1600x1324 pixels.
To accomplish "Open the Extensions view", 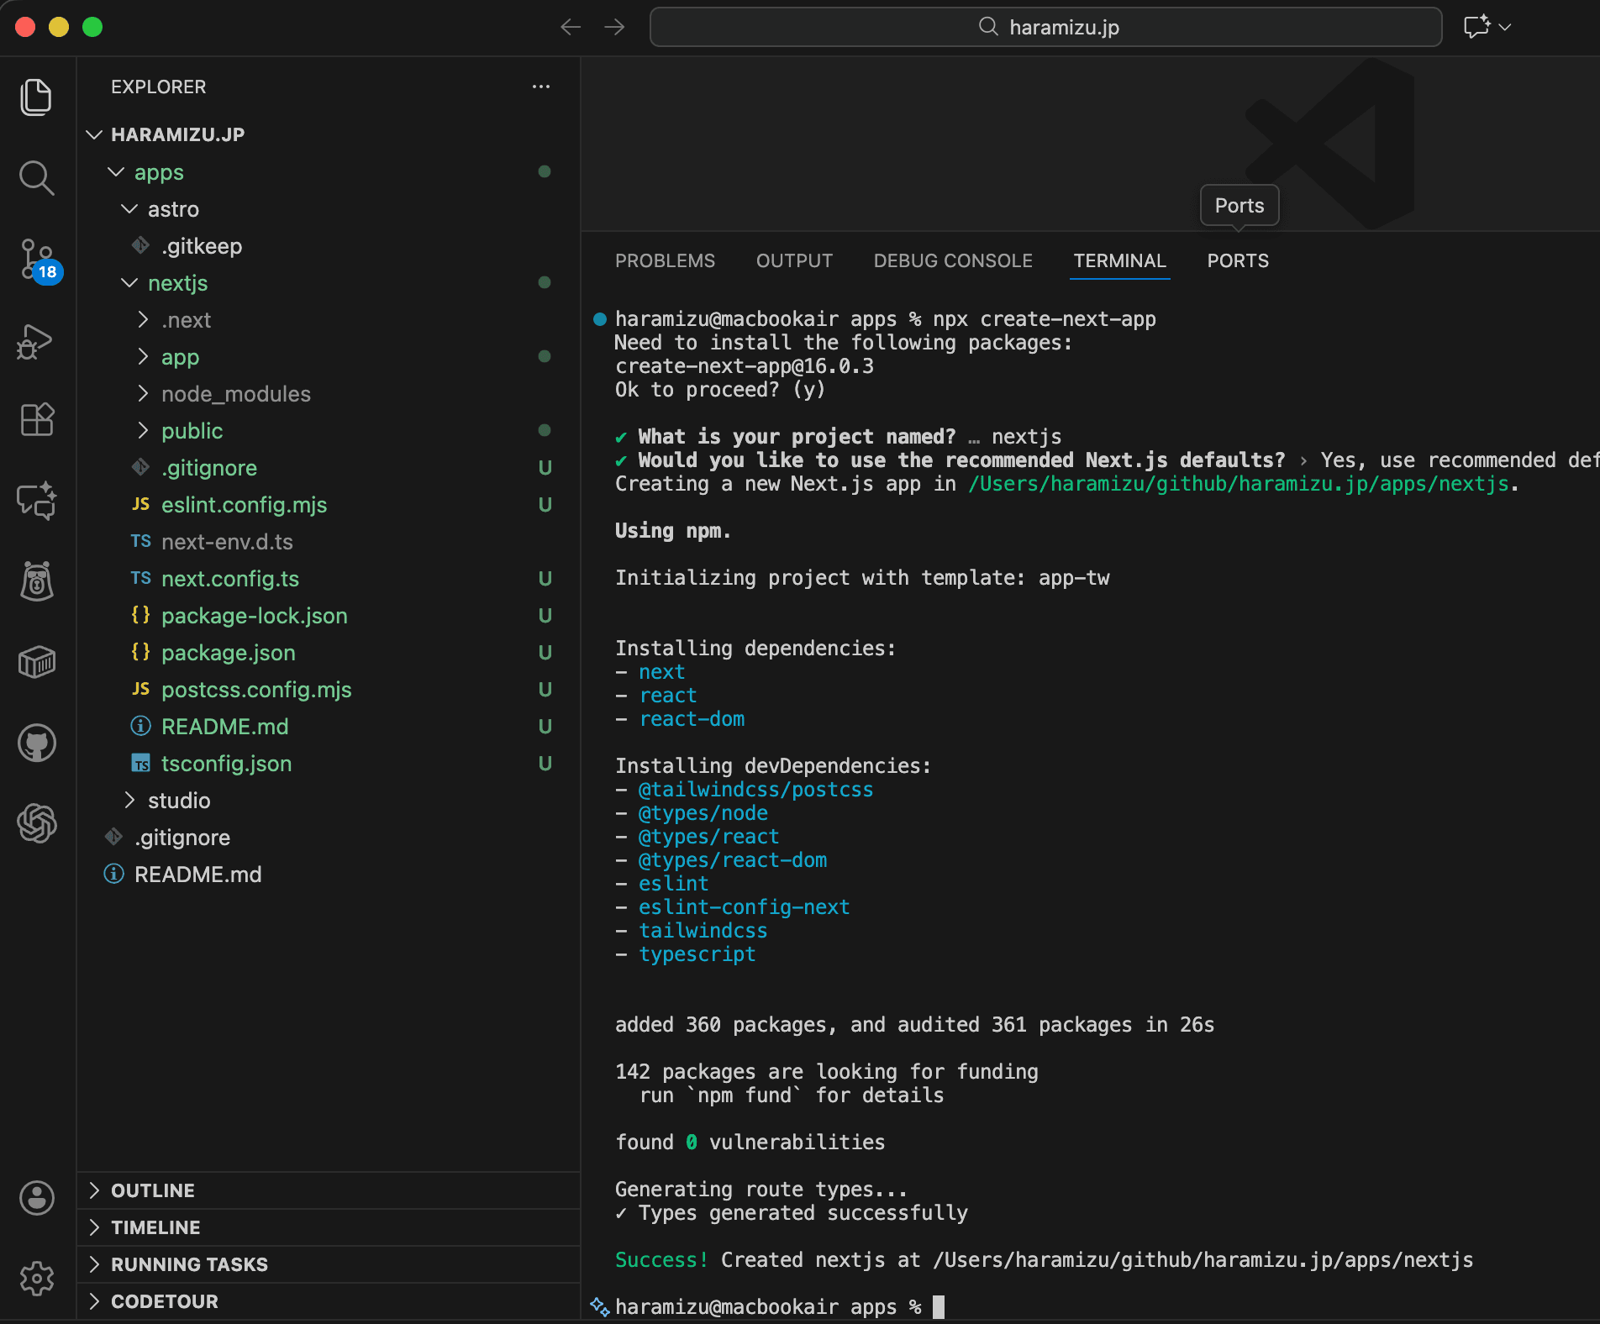I will click(36, 419).
